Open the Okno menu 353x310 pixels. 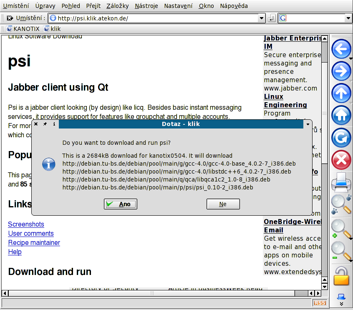click(x=206, y=6)
